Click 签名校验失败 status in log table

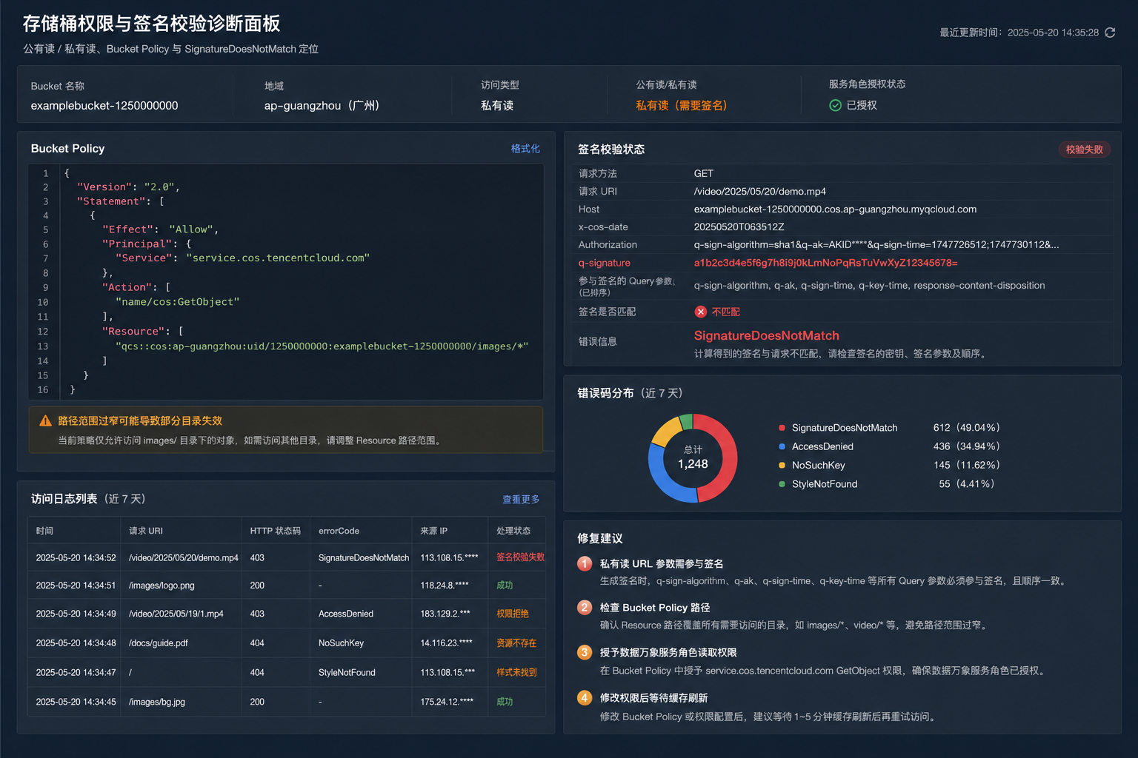click(x=520, y=557)
